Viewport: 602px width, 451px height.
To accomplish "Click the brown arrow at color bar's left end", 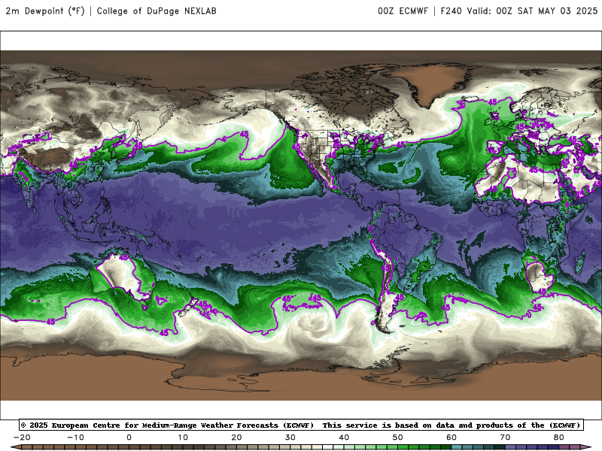I will tap(15, 447).
